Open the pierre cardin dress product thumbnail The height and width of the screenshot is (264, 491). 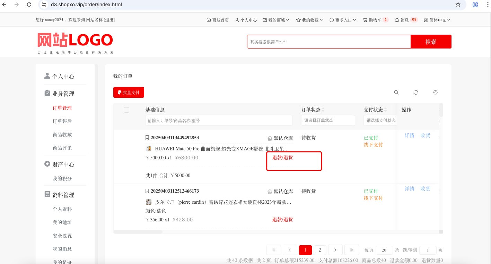pos(149,202)
